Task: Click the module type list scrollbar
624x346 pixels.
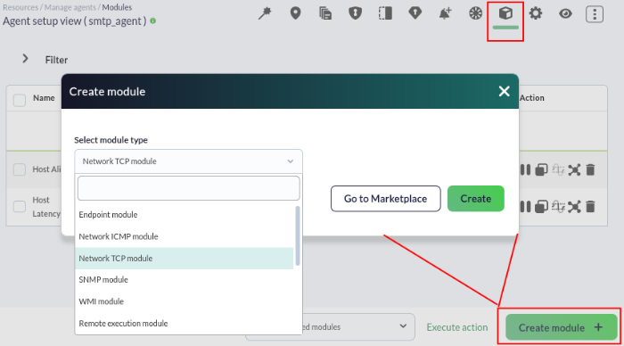Action: pos(298,235)
